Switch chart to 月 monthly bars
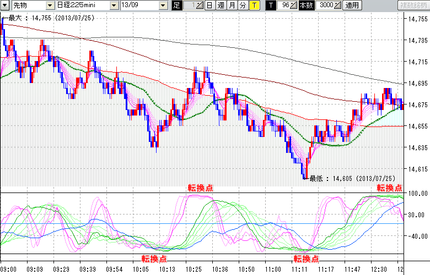430x275 pixels. tap(232, 5)
